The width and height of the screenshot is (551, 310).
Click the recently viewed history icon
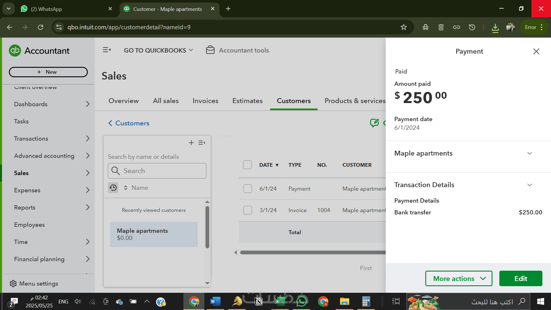(x=113, y=188)
